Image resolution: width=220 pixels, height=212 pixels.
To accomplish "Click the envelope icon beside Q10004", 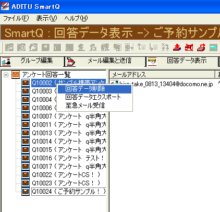I will (x=26, y=99).
